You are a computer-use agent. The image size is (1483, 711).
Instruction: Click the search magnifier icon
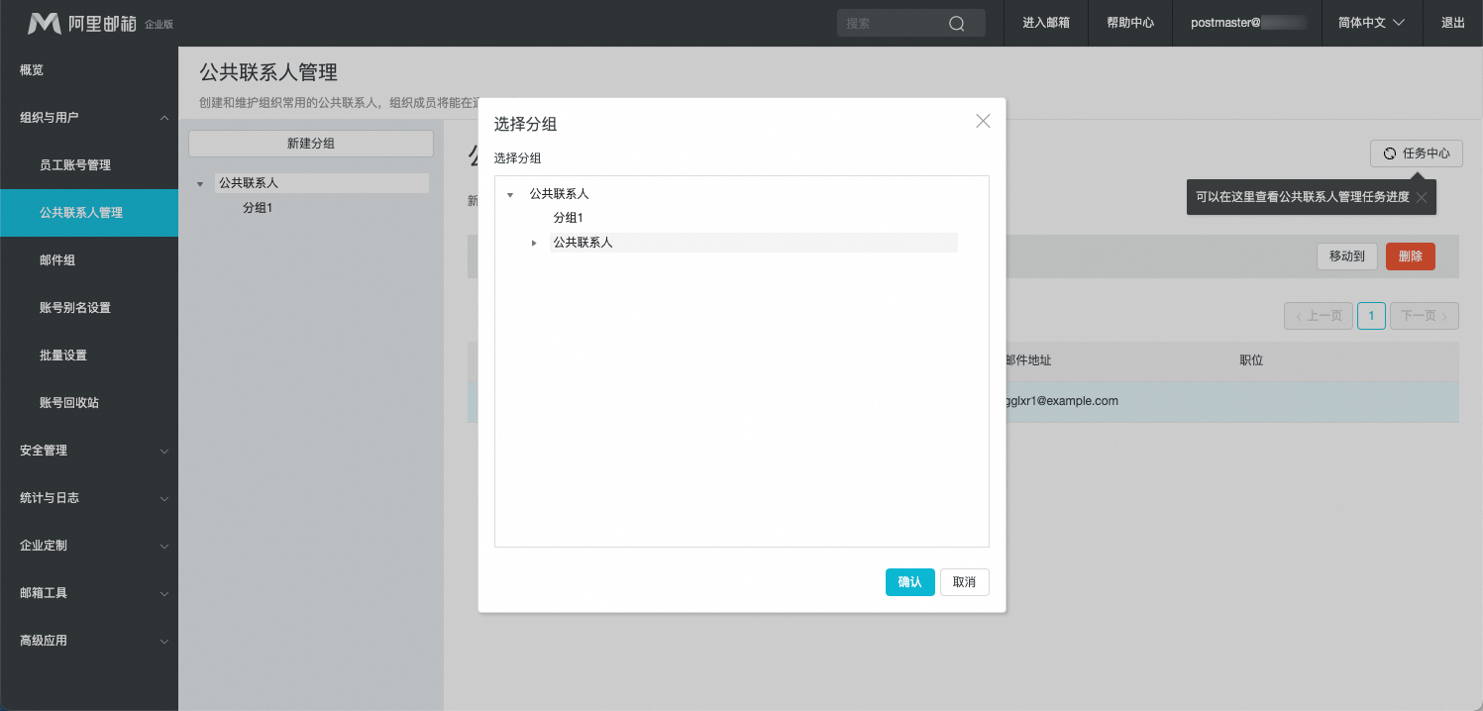[956, 24]
